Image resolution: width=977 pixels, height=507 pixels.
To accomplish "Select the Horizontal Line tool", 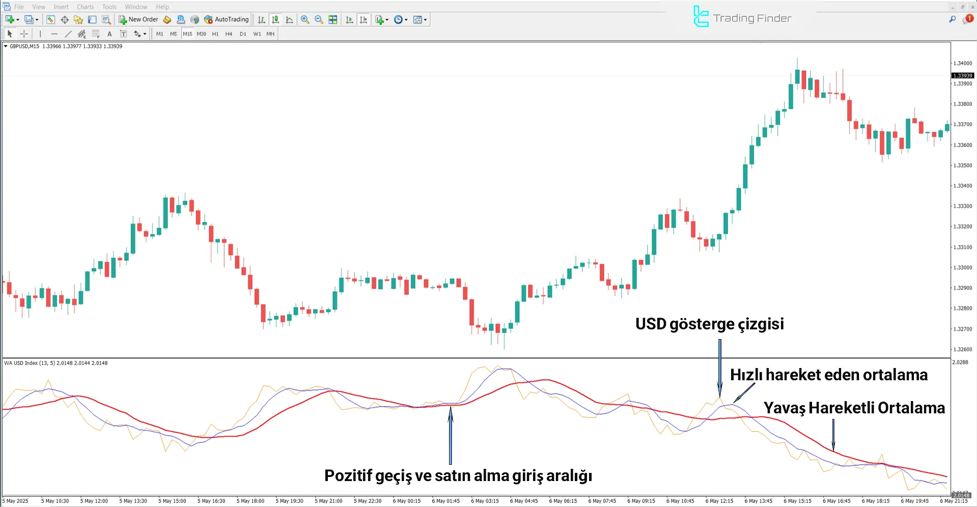I will click(54, 34).
